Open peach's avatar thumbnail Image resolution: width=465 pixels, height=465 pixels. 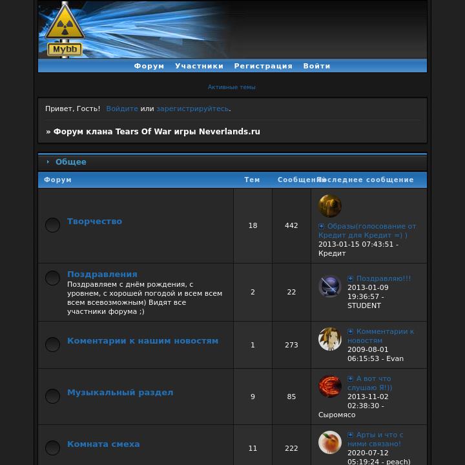pos(330,442)
